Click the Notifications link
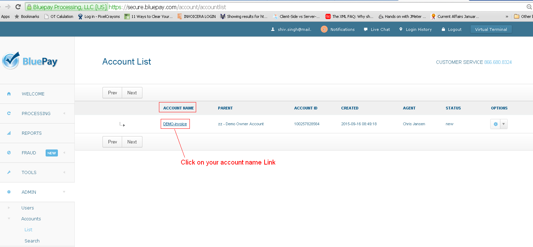Screen dimensions: 533x247 click(x=342, y=29)
